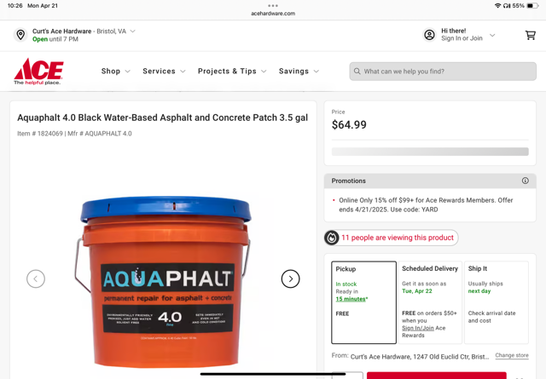Show previous product image with left arrow
The image size is (546, 379).
pyautogui.click(x=36, y=279)
